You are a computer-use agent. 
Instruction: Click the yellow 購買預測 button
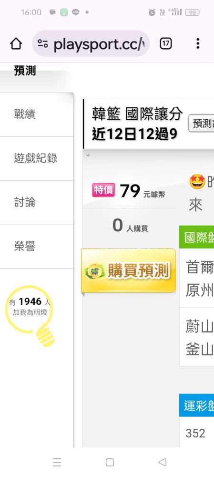point(128,270)
